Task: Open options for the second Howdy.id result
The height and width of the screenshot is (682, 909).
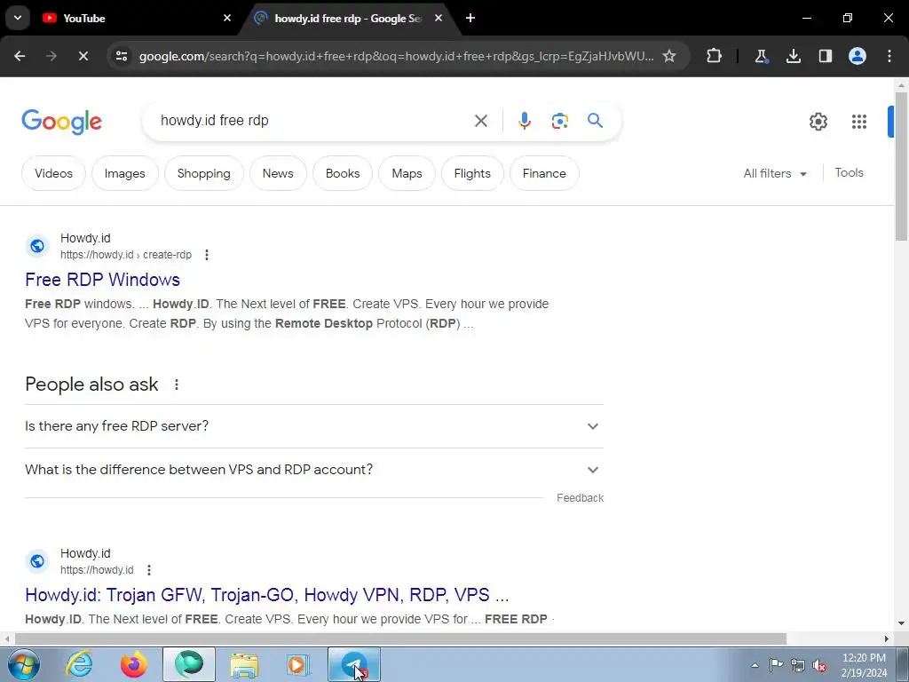Action: (148, 570)
